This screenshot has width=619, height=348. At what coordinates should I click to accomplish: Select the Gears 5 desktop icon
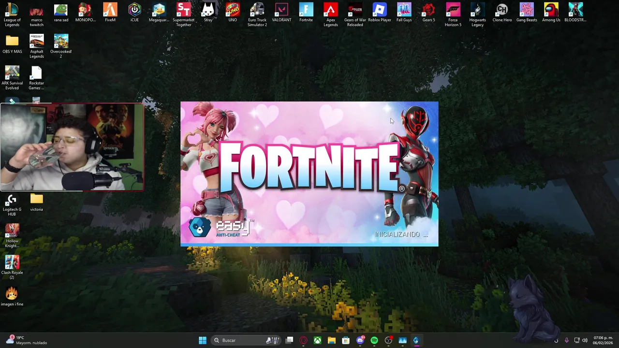(428, 13)
